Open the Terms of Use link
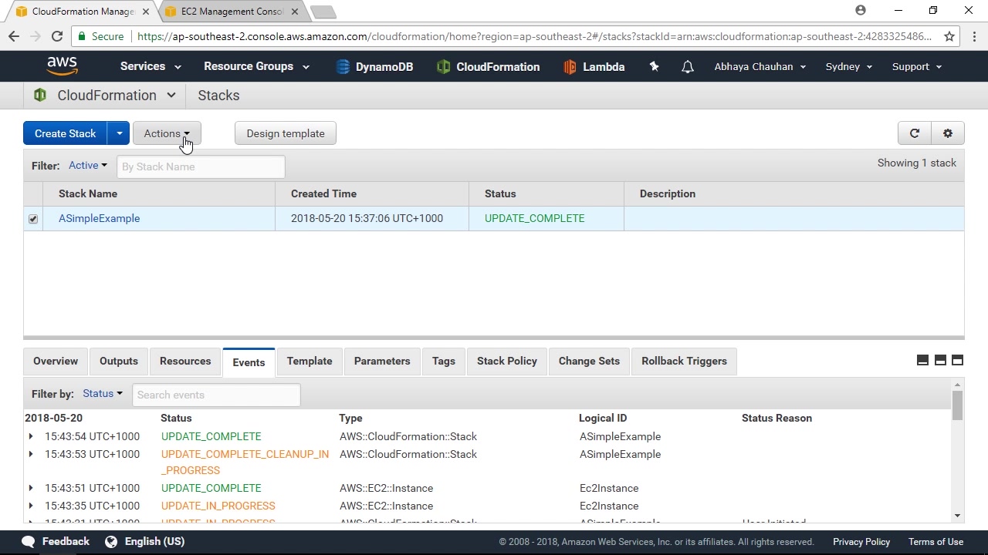This screenshot has width=988, height=555. click(936, 542)
